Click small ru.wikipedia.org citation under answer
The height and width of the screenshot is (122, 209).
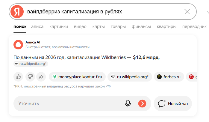[31, 64]
